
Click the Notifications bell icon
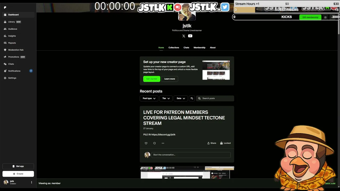coord(5,71)
